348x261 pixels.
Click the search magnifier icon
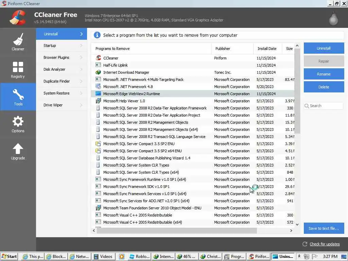[x=307, y=106]
